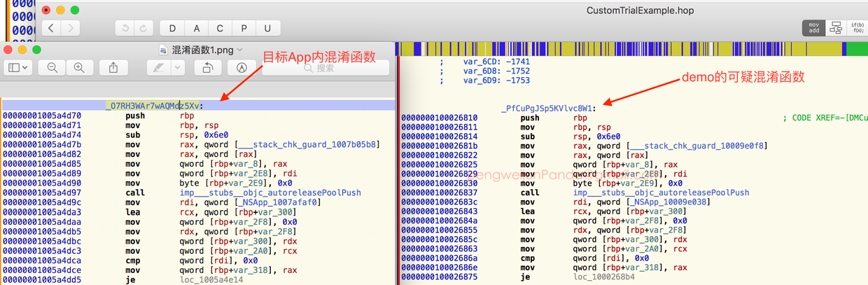The height and width of the screenshot is (285, 868).
Task: Click address 000000010002686a cmp line
Action: tap(634, 258)
